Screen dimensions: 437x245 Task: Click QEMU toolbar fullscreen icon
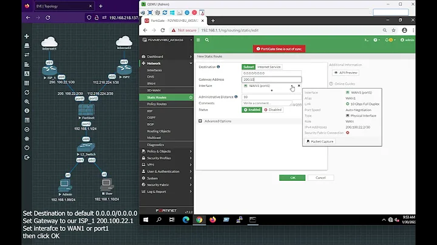pyautogui.click(x=150, y=13)
